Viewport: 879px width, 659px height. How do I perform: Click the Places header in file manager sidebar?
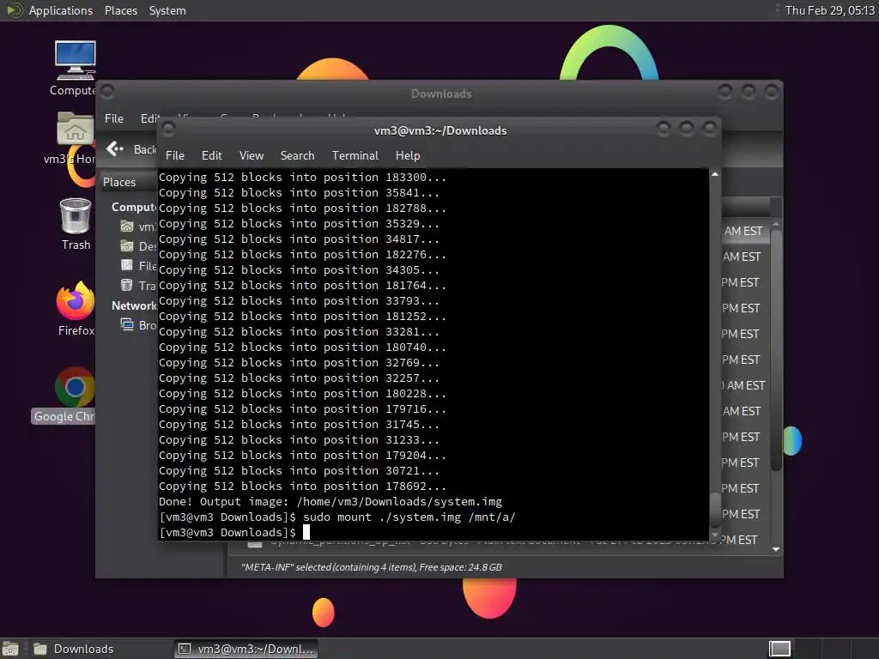coord(119,182)
